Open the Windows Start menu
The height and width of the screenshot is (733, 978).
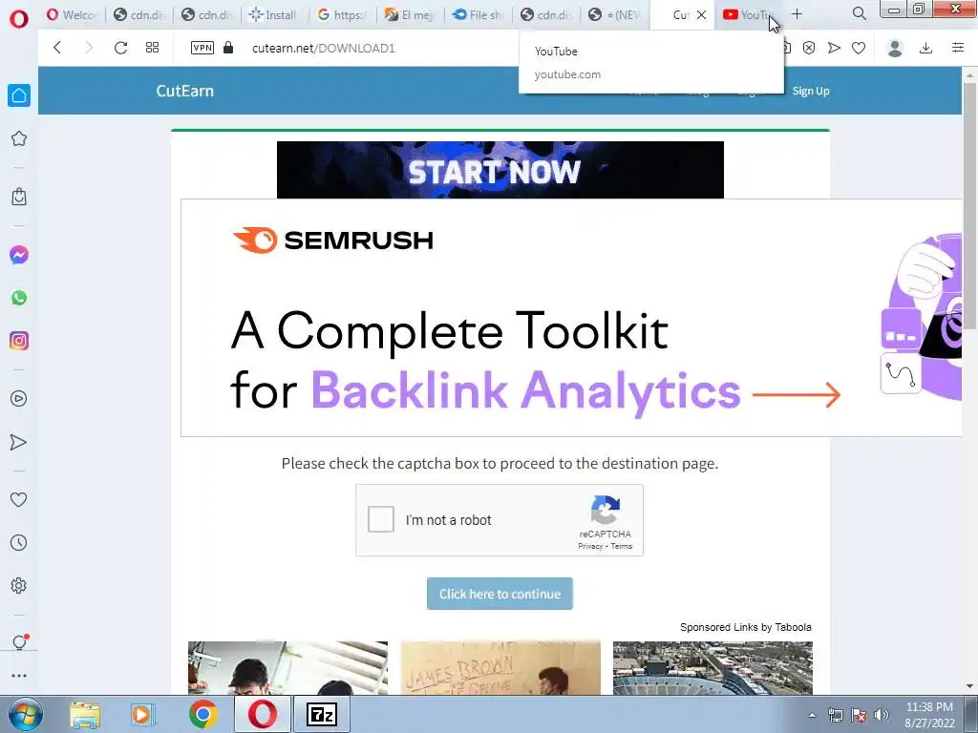tap(25, 714)
